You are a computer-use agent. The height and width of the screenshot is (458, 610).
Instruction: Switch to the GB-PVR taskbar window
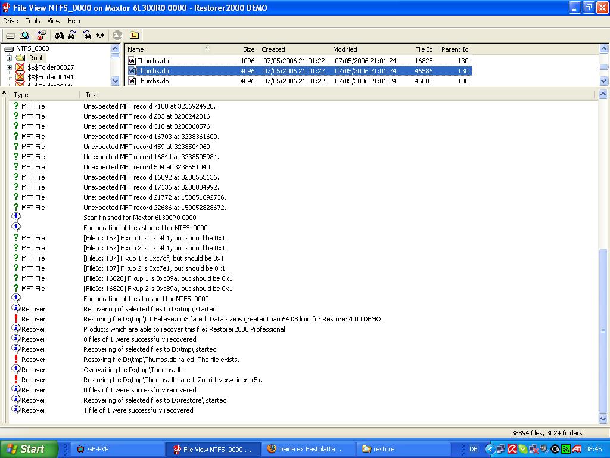tap(117, 449)
